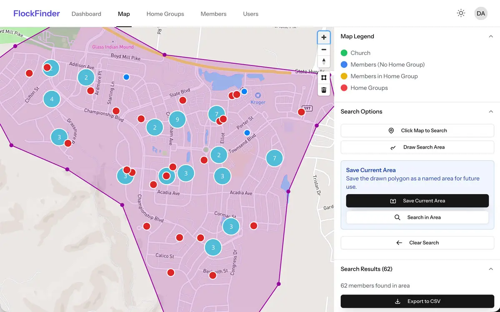Click '62 members found in area' text
Viewport: 500px width, 312px height.
coord(375,286)
